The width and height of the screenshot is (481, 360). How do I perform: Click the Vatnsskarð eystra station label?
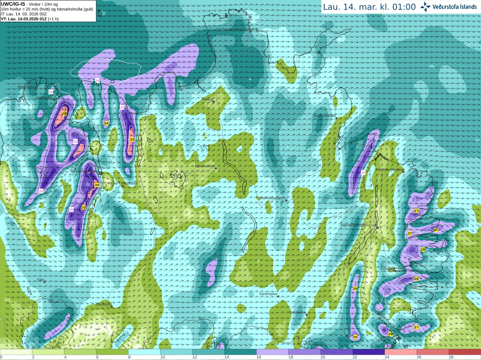click(389, 170)
